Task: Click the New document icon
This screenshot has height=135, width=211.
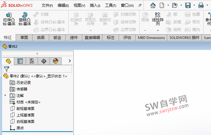Action: click(162, 5)
